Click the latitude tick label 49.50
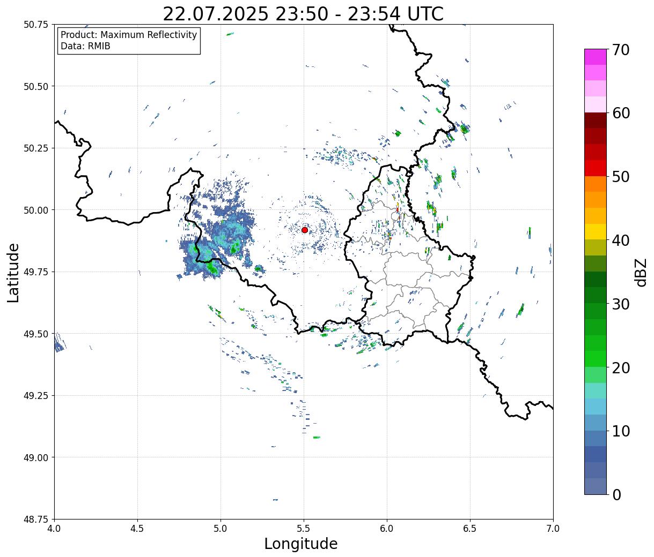 (x=36, y=334)
